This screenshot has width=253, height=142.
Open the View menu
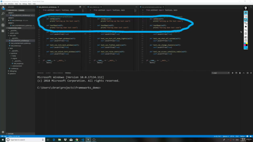tap(17, 4)
